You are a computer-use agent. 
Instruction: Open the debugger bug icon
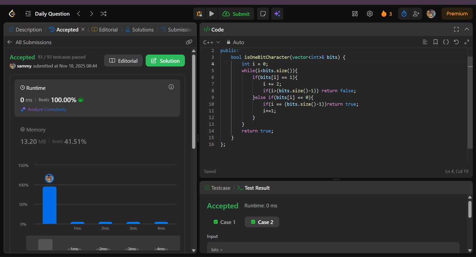pyautogui.click(x=199, y=13)
